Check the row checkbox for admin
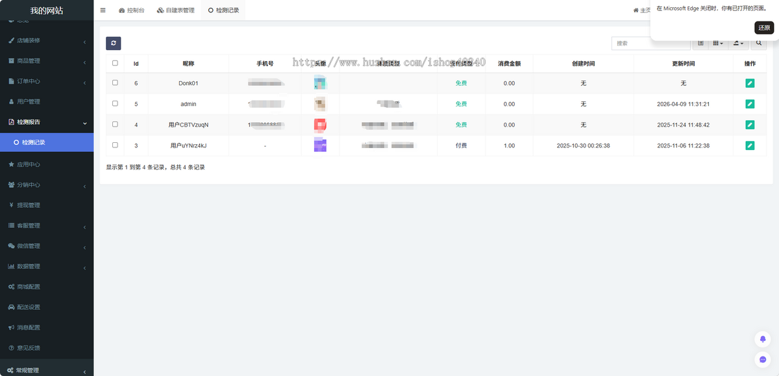 [x=115, y=103]
